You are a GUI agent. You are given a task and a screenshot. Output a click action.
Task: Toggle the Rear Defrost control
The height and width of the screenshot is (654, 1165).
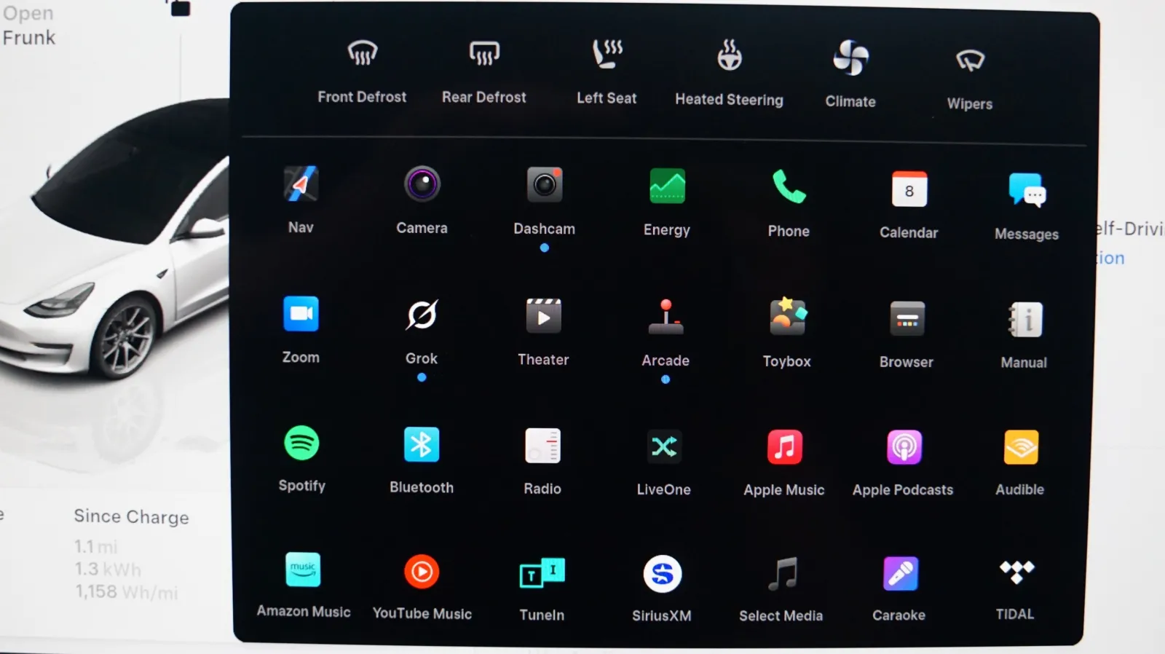[484, 55]
